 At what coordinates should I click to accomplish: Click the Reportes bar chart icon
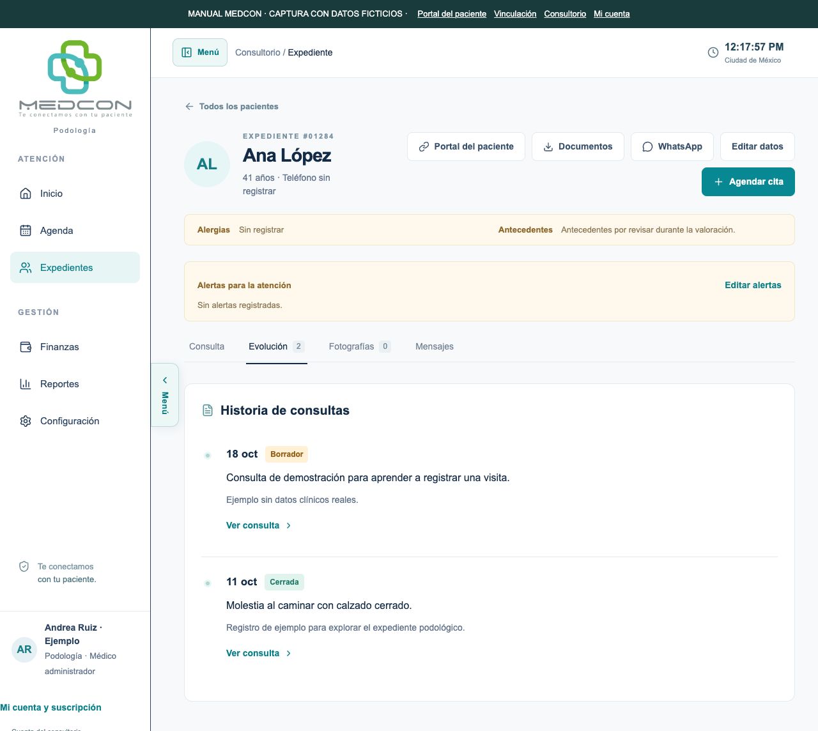[x=26, y=384]
